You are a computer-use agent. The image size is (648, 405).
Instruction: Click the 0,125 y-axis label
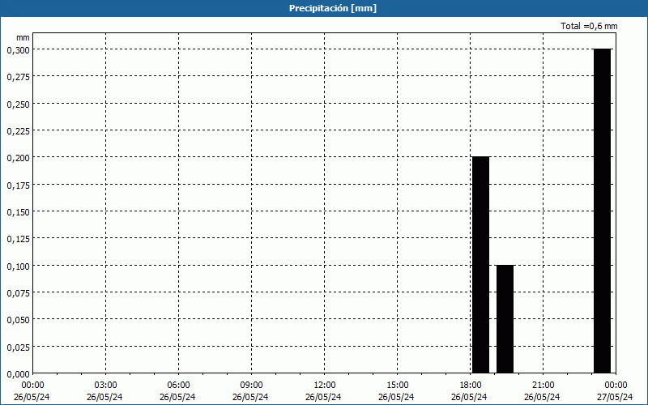[18, 239]
